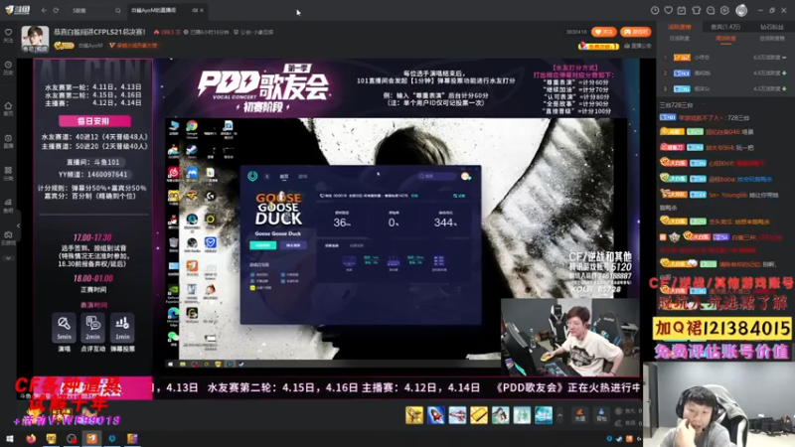The image size is (795, 447).
Task: Open Firefox from the taskbar
Action: point(31,438)
